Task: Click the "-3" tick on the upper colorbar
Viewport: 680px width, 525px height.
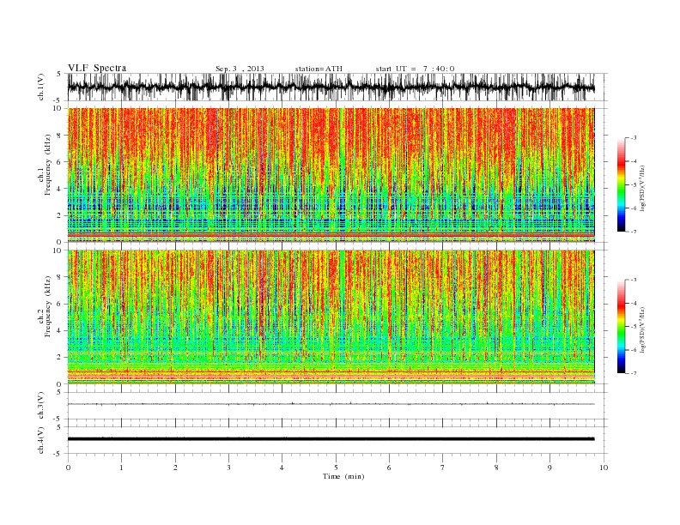Action: click(634, 138)
